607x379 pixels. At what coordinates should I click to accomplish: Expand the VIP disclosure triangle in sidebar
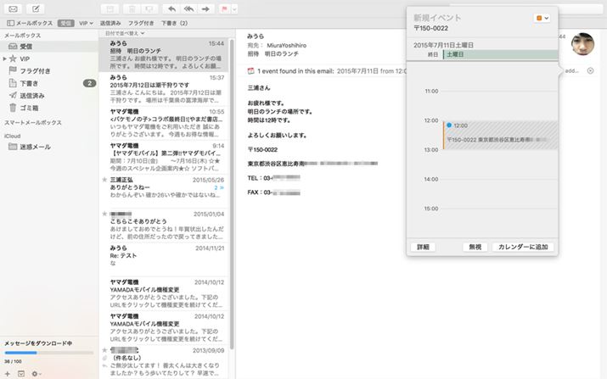point(5,59)
